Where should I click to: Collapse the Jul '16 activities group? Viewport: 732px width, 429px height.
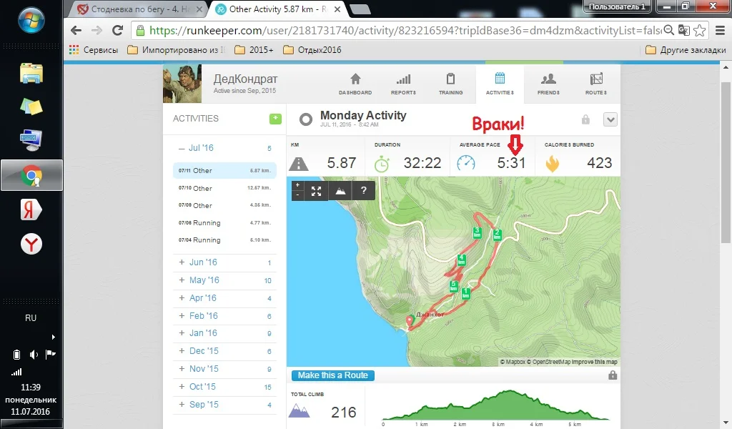point(224,148)
